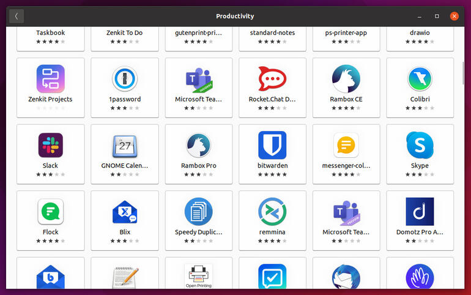
Task: Click the Domotz Pro A... name label
Action: [x=420, y=232]
